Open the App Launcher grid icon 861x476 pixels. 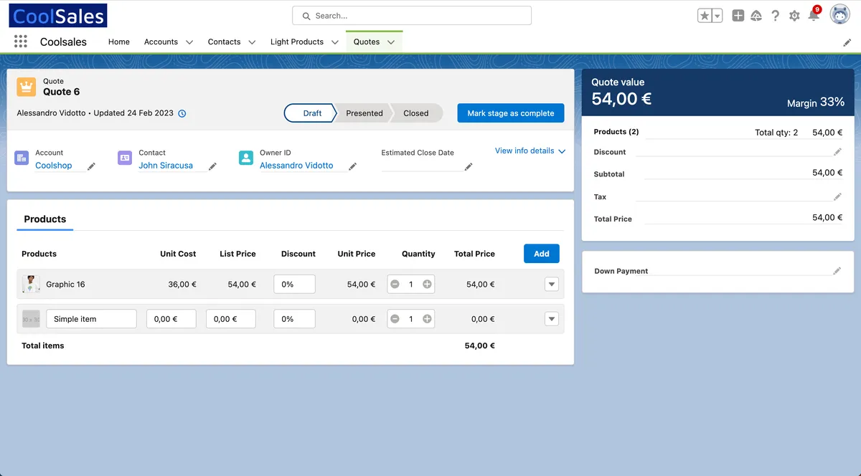(x=20, y=42)
